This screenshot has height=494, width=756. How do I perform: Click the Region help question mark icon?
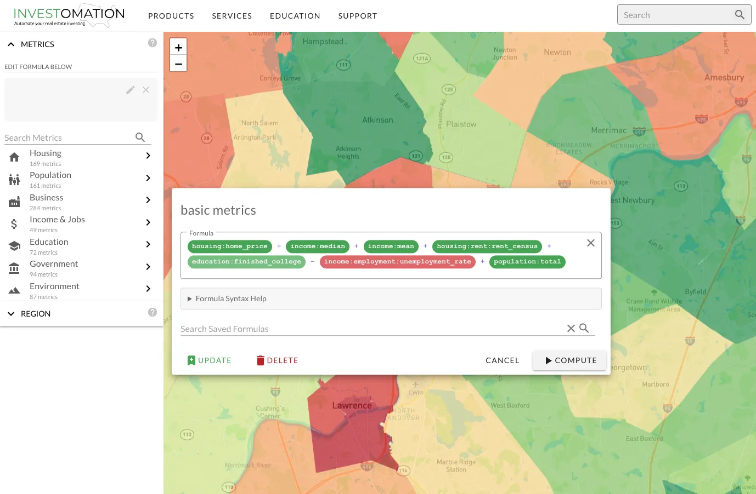153,312
